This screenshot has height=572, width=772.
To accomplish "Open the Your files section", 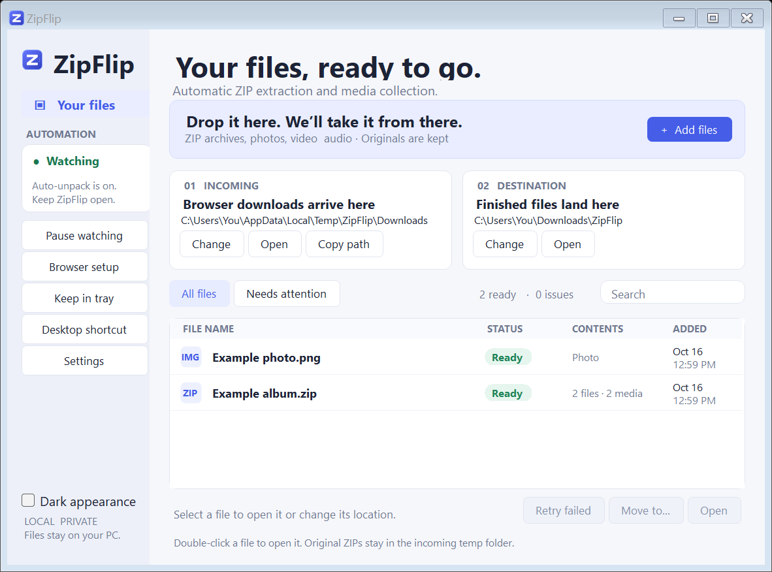I will pyautogui.click(x=85, y=105).
